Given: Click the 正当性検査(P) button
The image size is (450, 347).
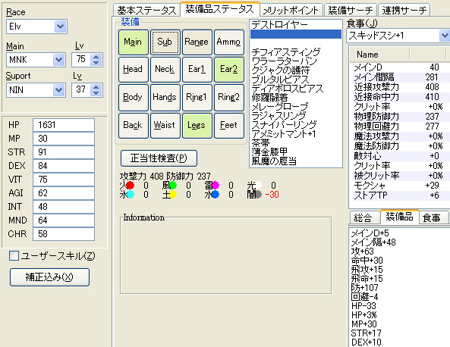Looking at the screenshot, I should [x=159, y=158].
